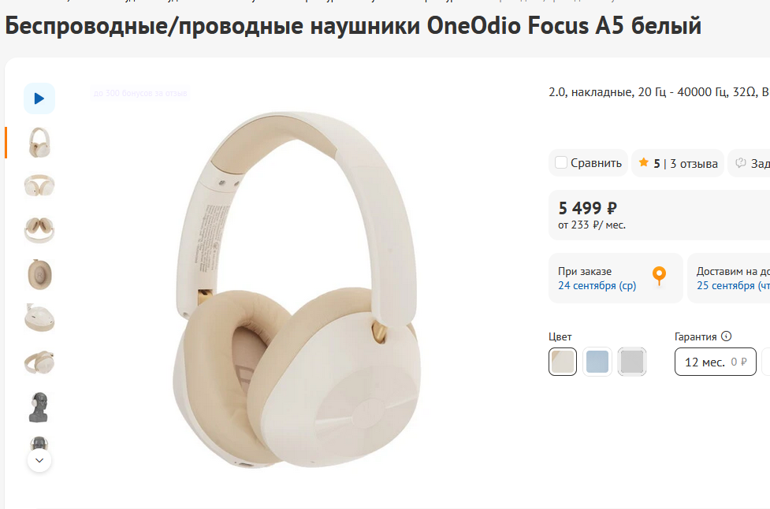
Task: Click the main headphones product image
Action: click(x=298, y=290)
